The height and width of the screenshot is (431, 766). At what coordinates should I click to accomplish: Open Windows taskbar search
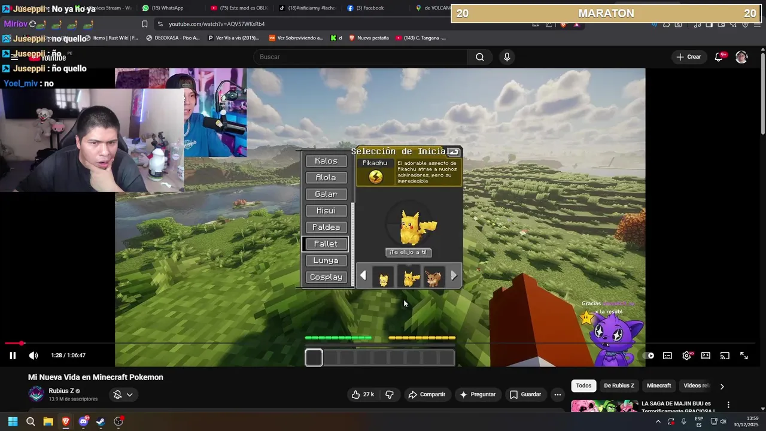coord(31,421)
